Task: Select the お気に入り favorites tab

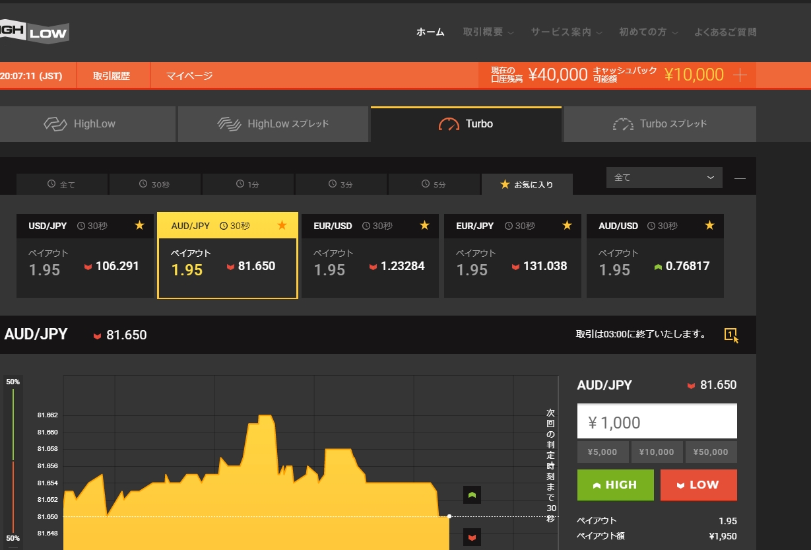Action: coord(527,185)
